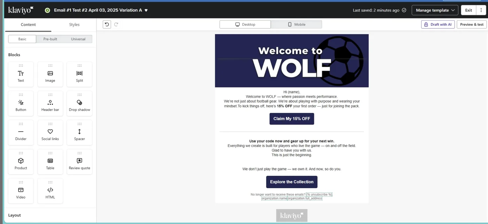
Task: Open the three-dot more options menu
Action: pos(481,10)
